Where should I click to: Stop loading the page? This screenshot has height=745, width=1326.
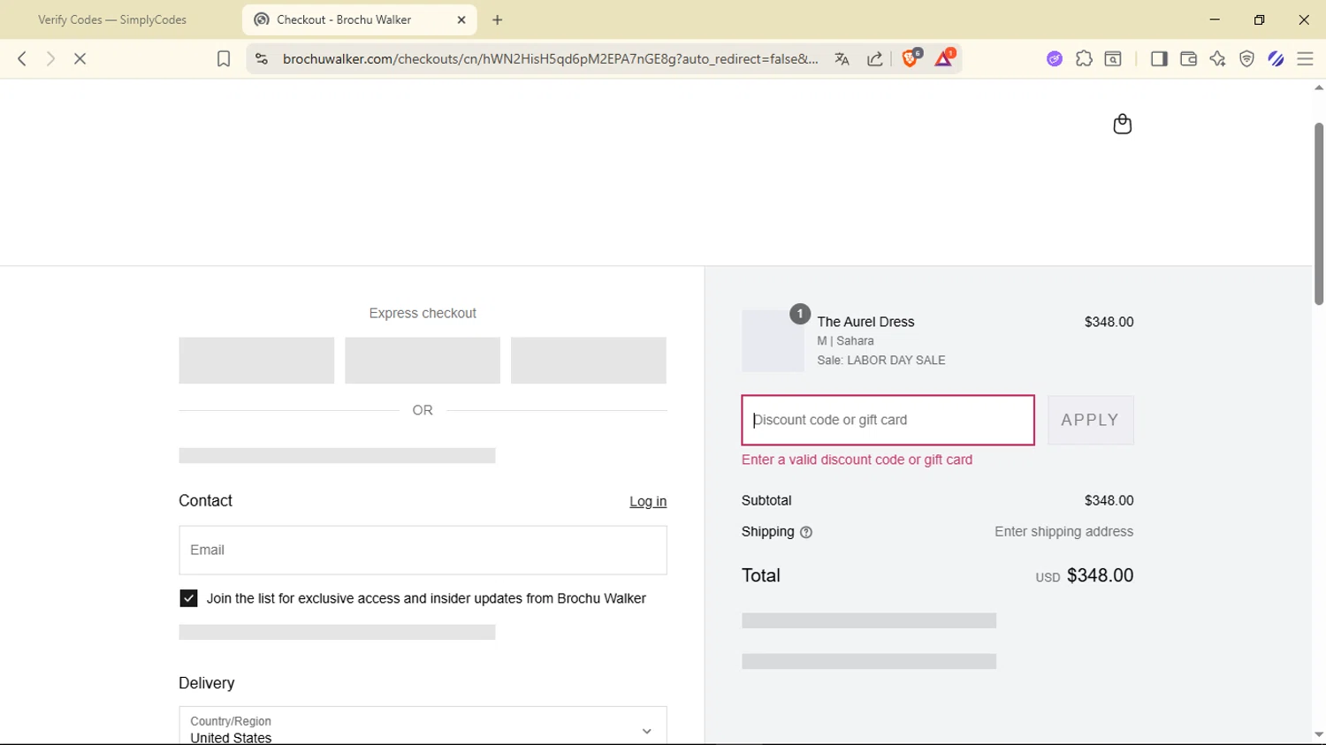pos(80,58)
